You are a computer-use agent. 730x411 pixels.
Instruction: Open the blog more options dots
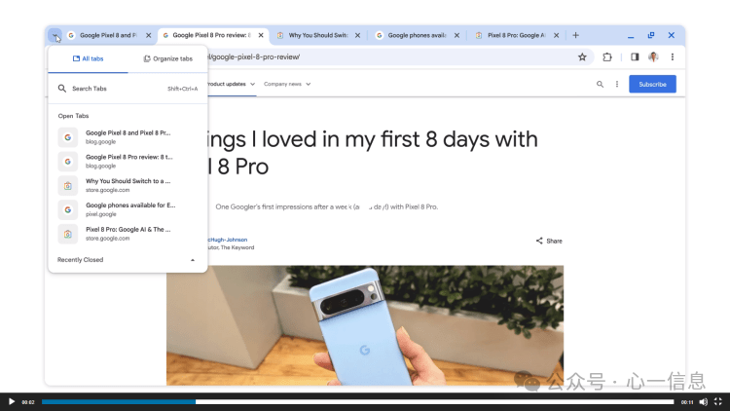pyautogui.click(x=617, y=85)
